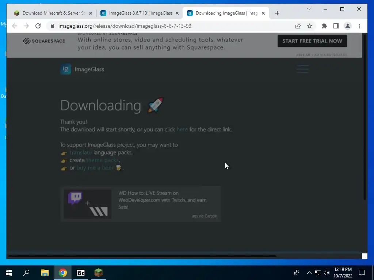Share this page icon
Viewport: 374px width, 280px height.
[x=298, y=26]
